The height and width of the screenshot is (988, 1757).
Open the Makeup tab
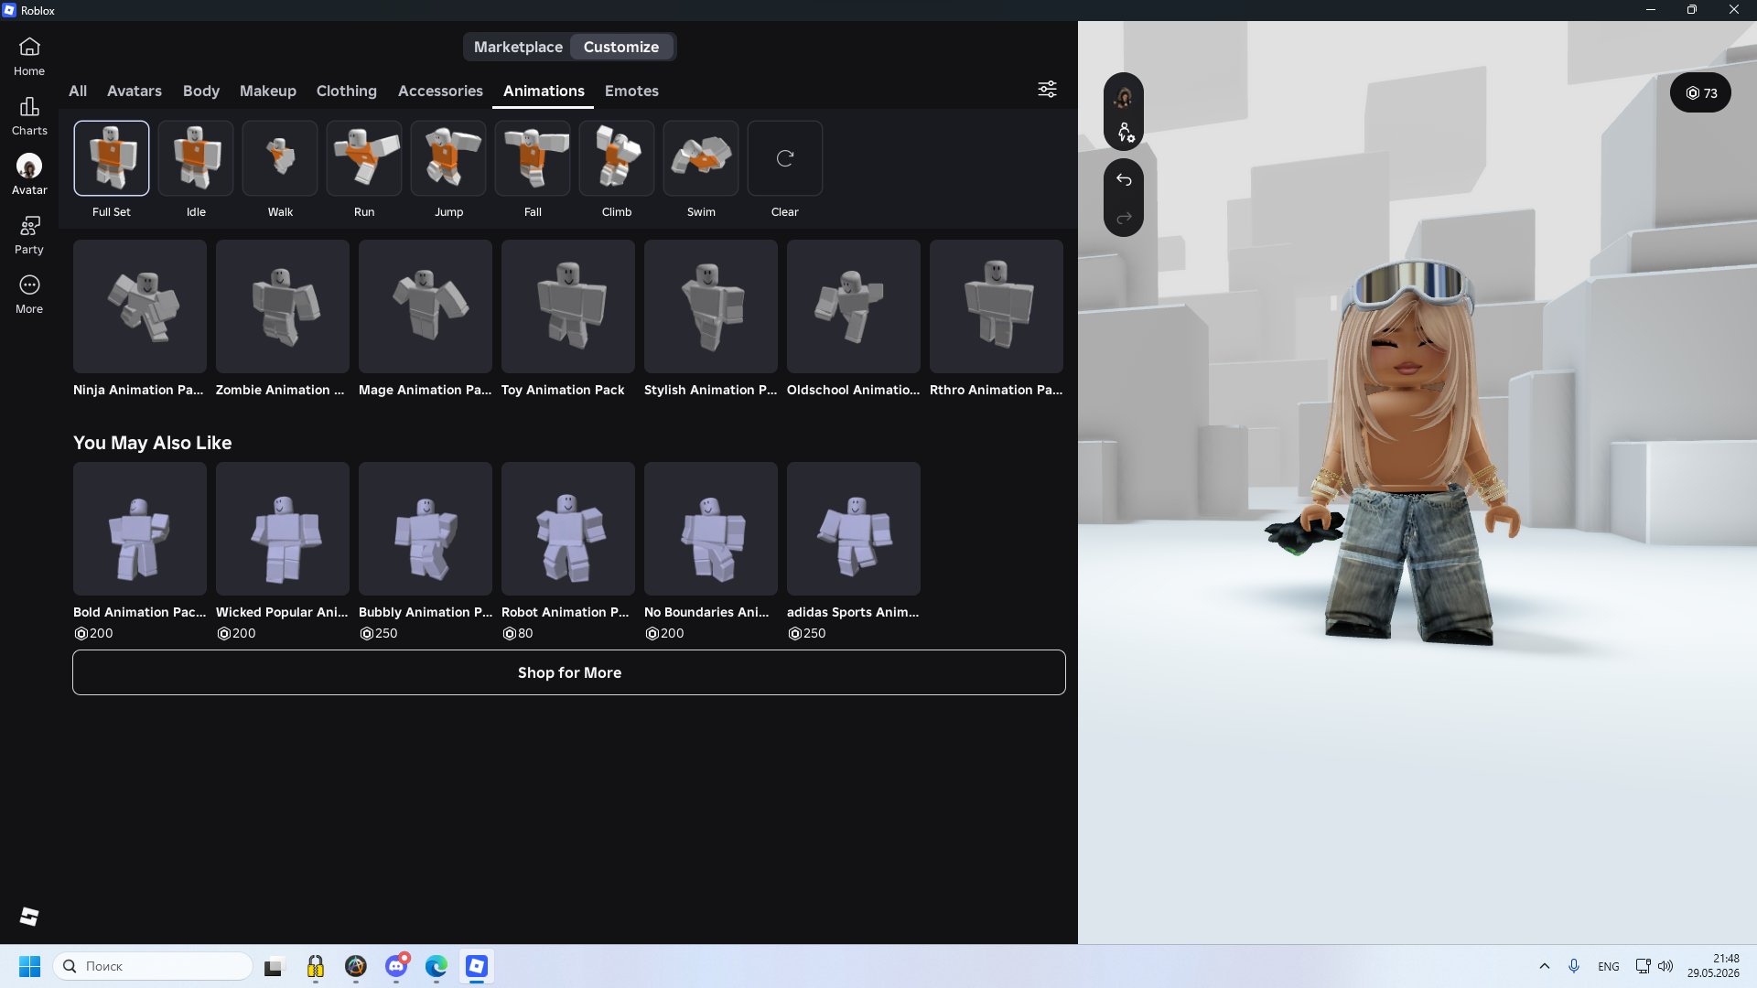point(268,91)
